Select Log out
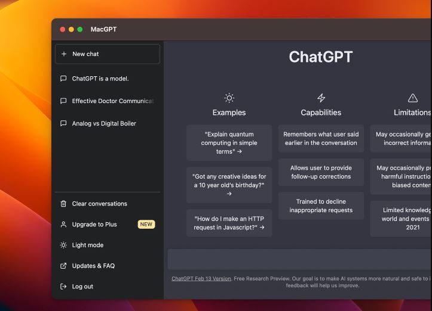The width and height of the screenshot is (432, 311). tap(108, 287)
